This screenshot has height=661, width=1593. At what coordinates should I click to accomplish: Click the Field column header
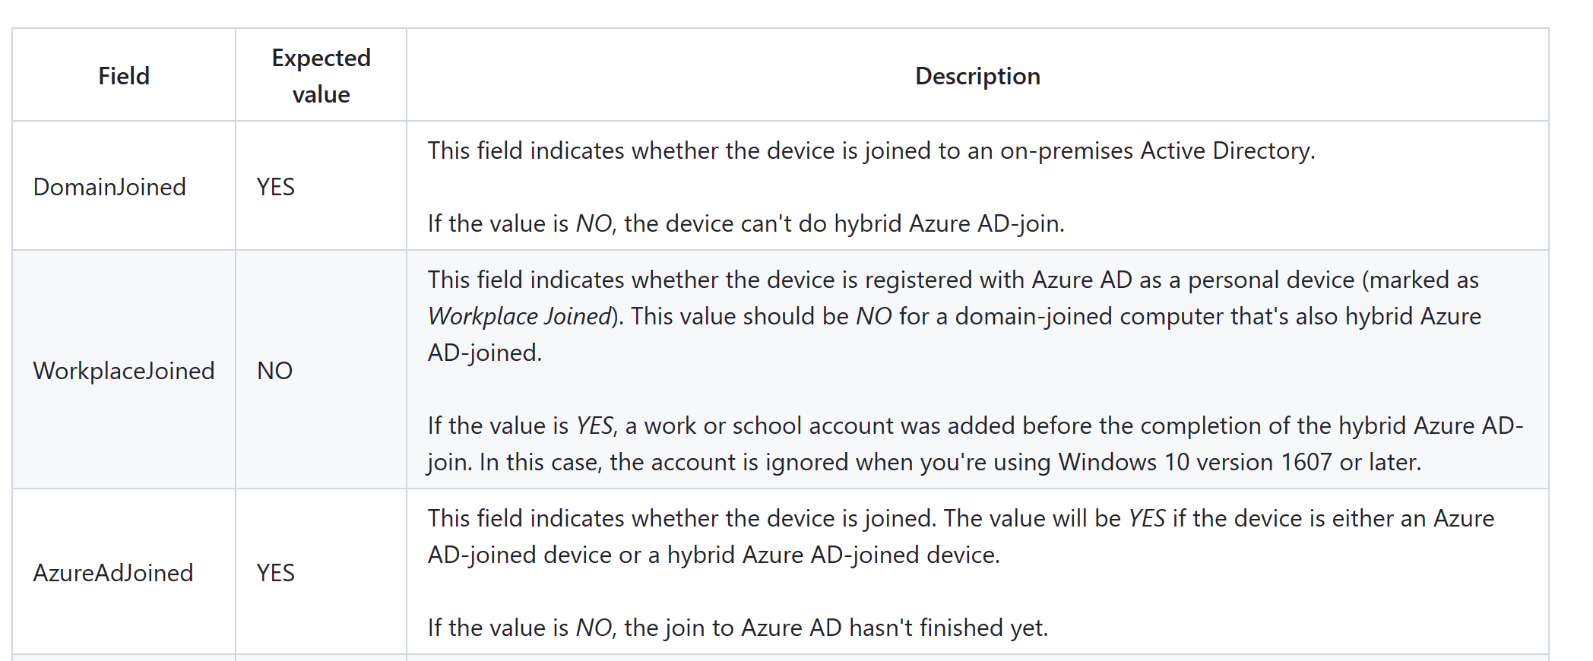[124, 76]
